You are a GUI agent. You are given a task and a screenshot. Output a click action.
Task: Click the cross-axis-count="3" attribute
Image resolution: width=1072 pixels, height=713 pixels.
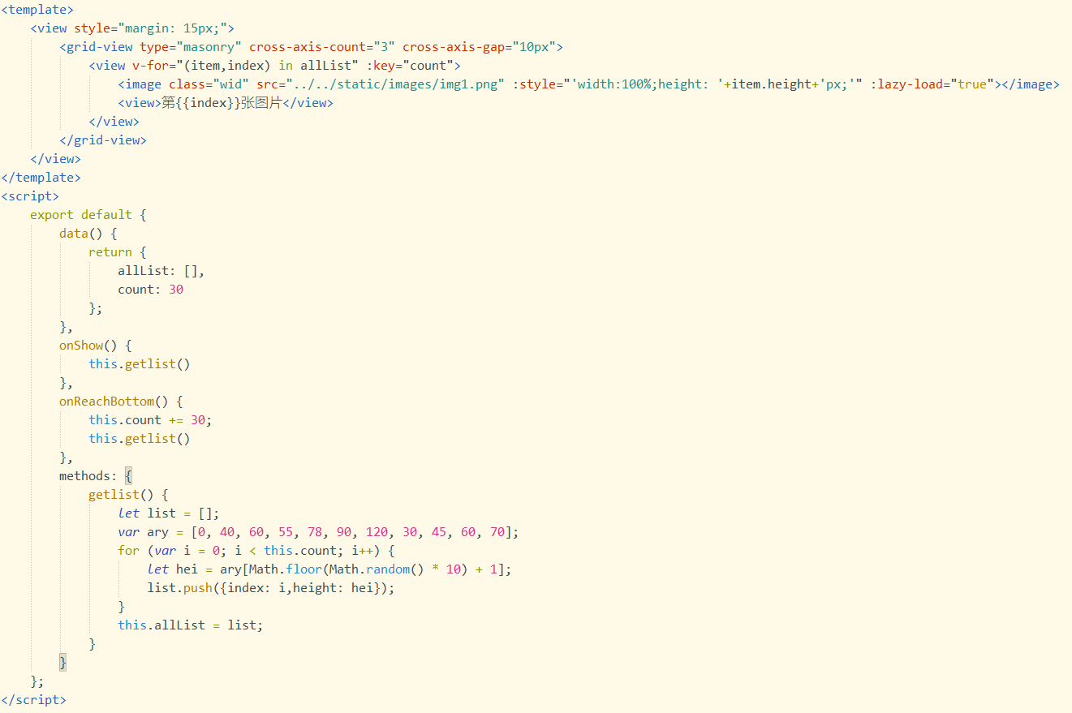(x=322, y=47)
